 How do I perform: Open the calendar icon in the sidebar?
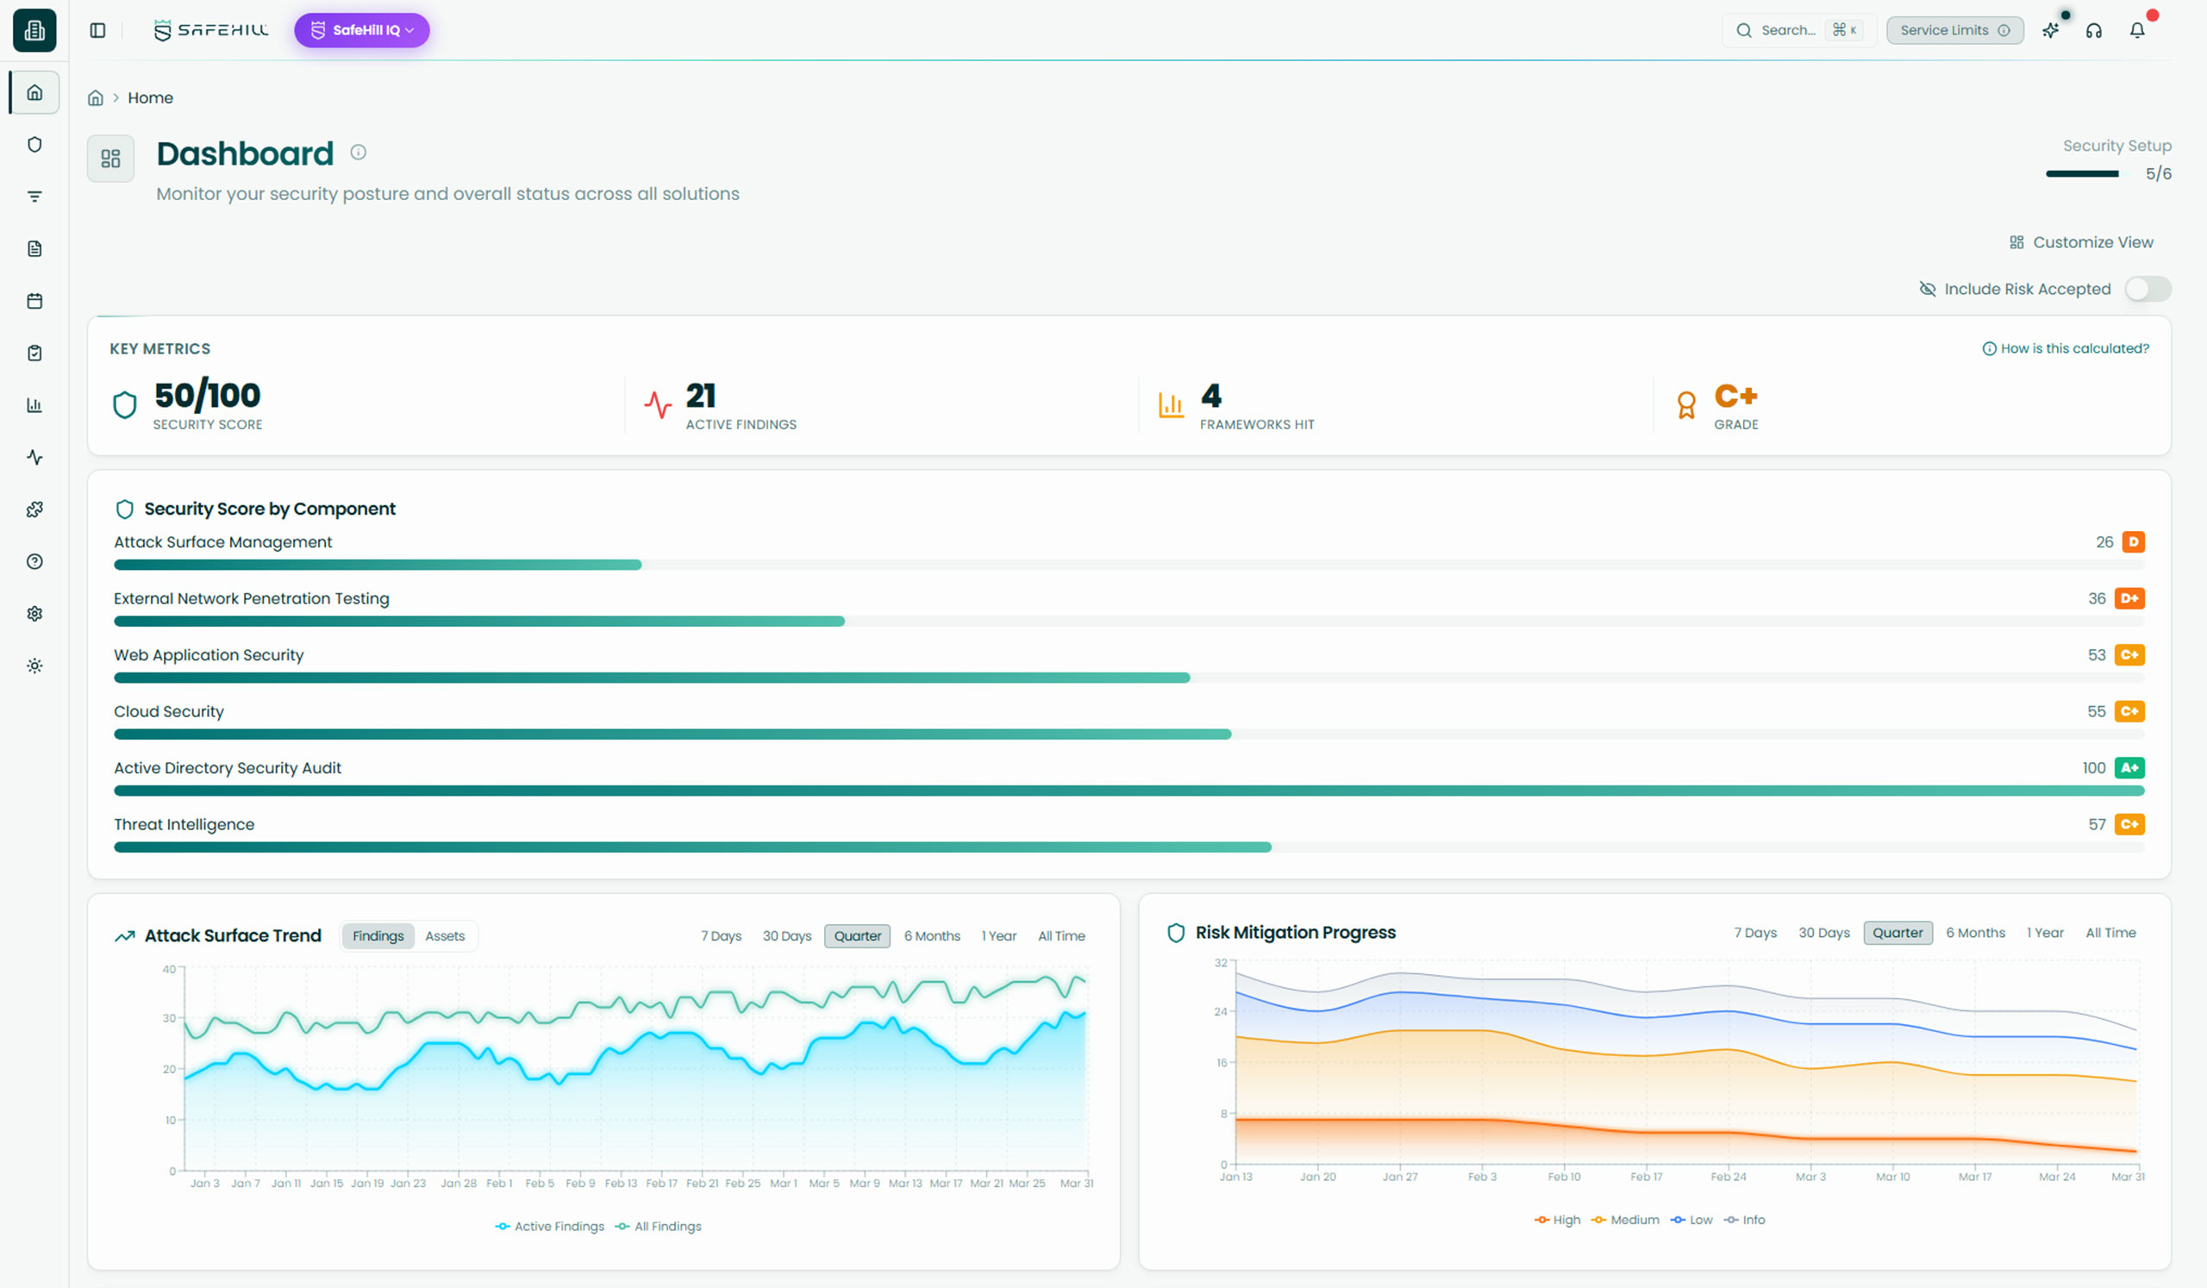tap(34, 301)
